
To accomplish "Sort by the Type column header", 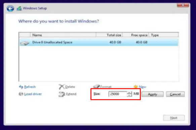I will pos(164,35).
